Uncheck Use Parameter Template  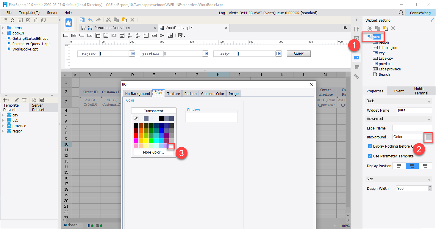pyautogui.click(x=370, y=156)
